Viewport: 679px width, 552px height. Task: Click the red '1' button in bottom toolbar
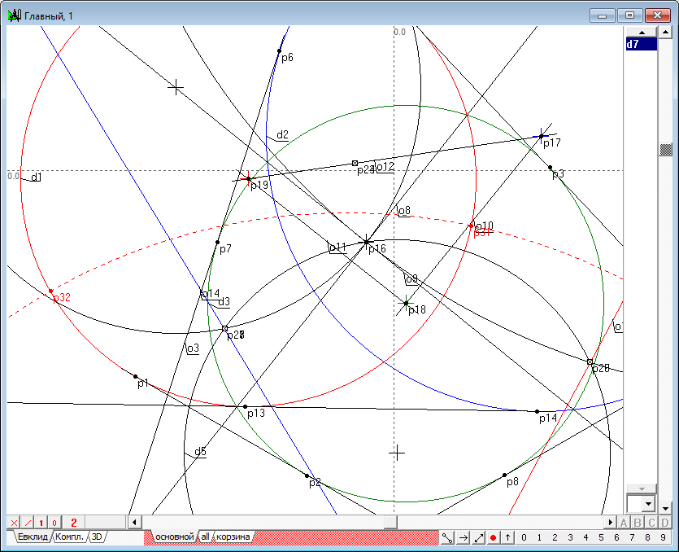[x=41, y=523]
